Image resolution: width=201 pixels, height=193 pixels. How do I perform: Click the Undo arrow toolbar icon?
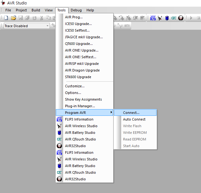tap(34, 18)
